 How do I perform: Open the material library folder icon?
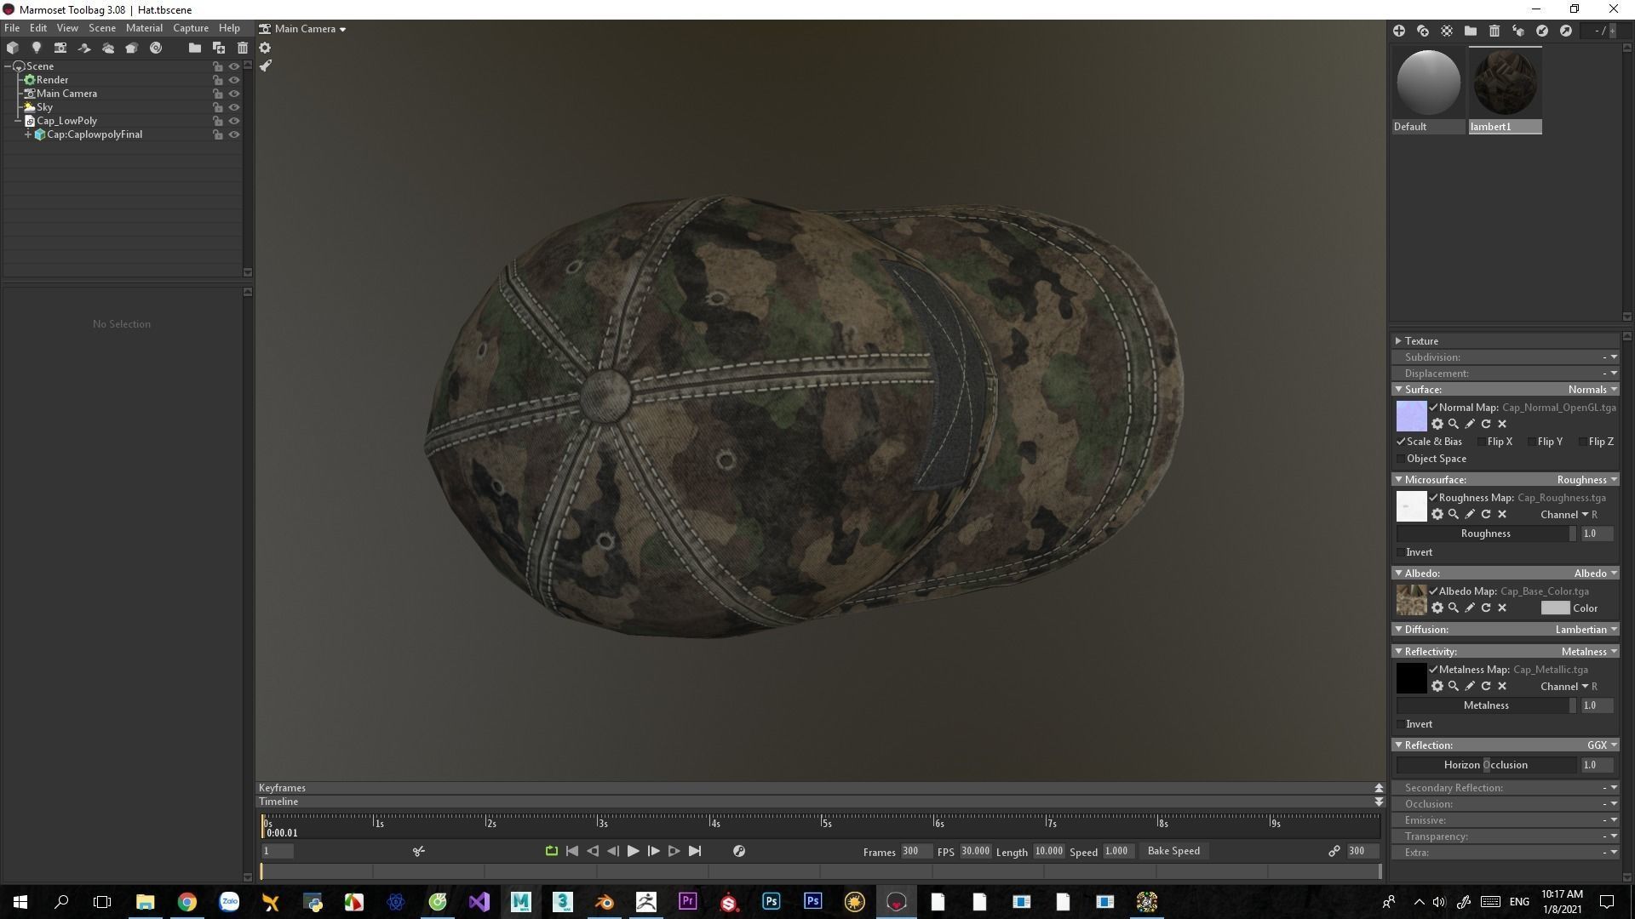[1470, 30]
